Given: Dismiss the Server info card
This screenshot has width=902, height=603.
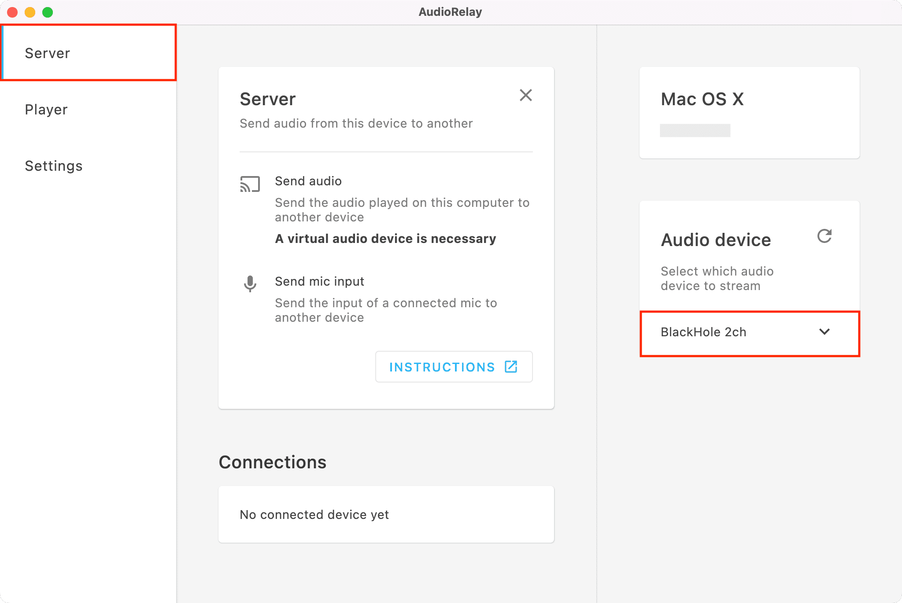Looking at the screenshot, I should (525, 95).
